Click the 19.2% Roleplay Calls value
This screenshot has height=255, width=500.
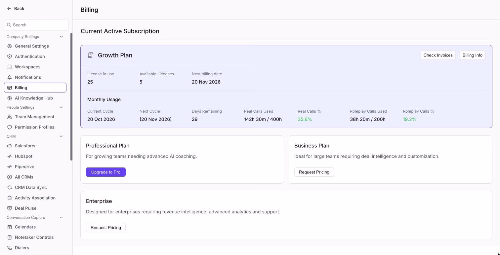pyautogui.click(x=409, y=119)
